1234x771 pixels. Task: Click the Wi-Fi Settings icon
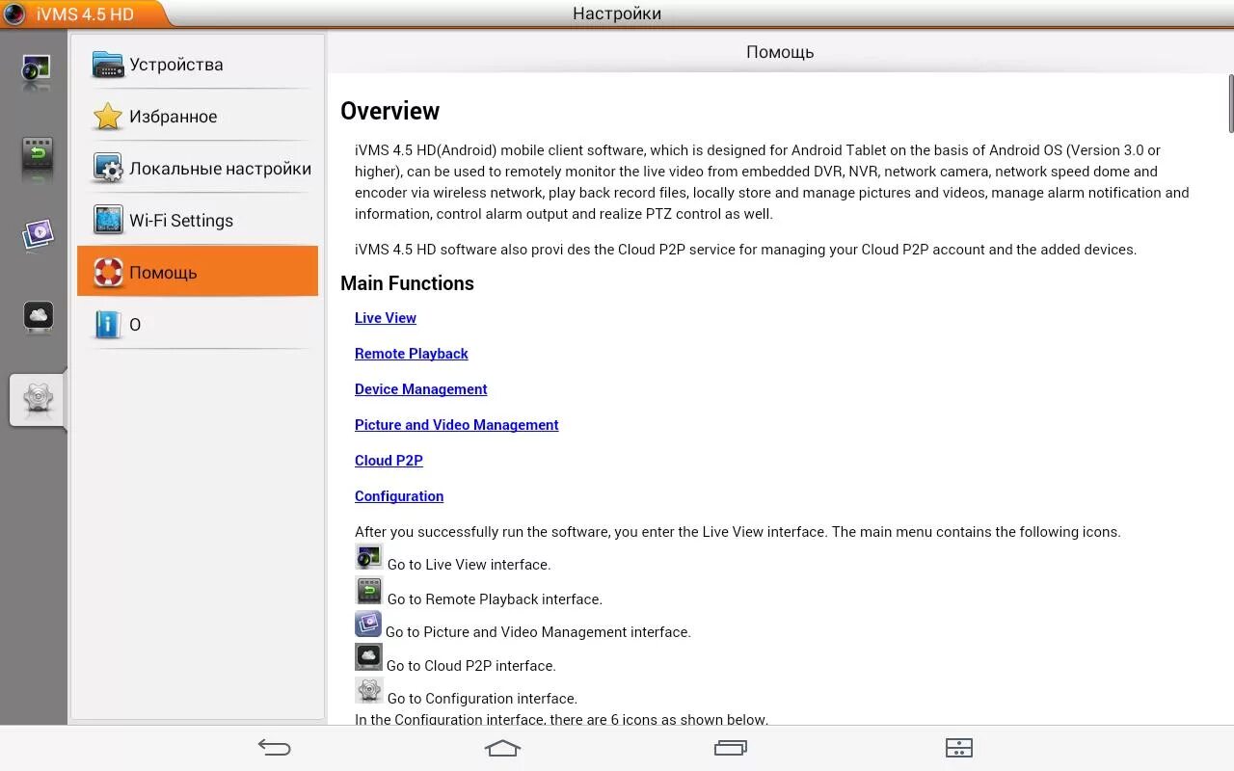pyautogui.click(x=108, y=220)
